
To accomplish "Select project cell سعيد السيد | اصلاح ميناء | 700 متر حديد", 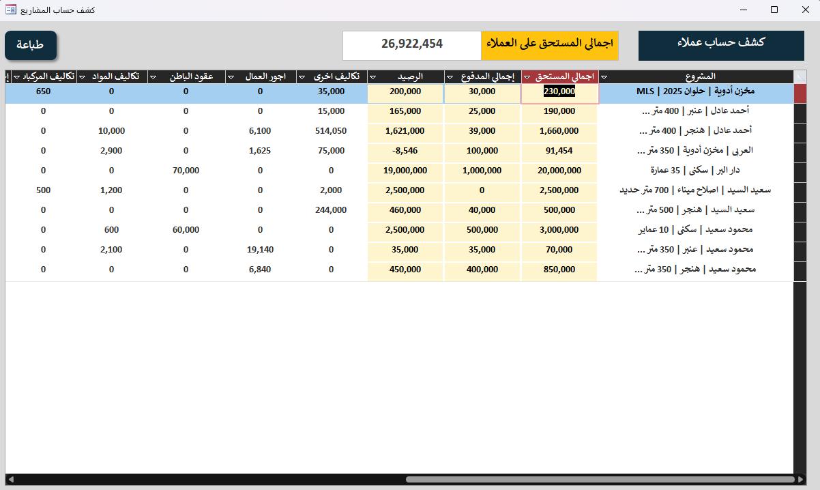I will pos(697,192).
